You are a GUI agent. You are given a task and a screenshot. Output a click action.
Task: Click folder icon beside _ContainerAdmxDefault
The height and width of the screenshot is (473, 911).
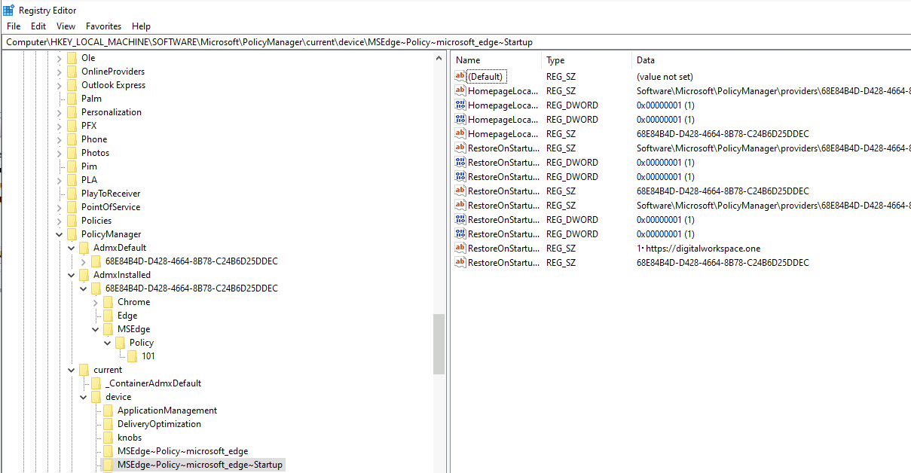pyautogui.click(x=96, y=383)
